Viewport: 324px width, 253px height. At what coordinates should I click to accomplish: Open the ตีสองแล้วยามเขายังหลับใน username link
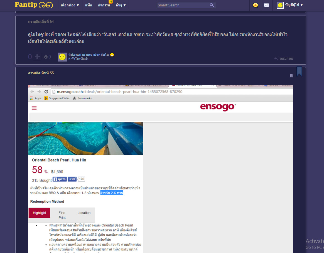(89, 55)
